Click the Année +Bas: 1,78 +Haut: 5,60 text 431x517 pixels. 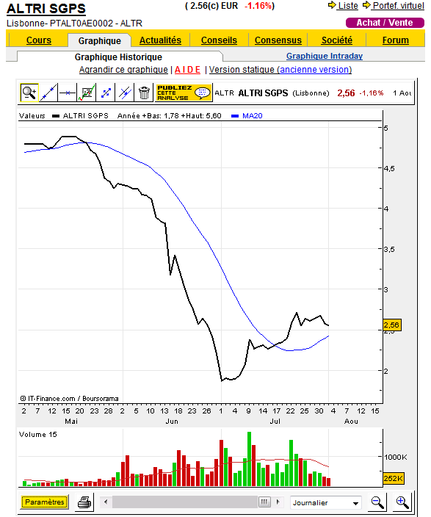click(x=169, y=116)
